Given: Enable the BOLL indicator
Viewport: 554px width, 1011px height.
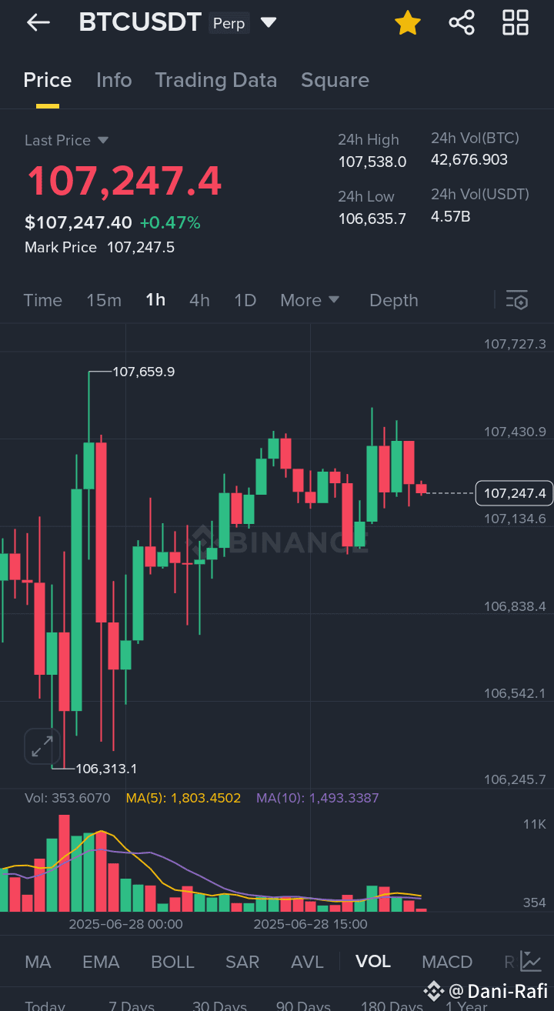Looking at the screenshot, I should [x=172, y=962].
